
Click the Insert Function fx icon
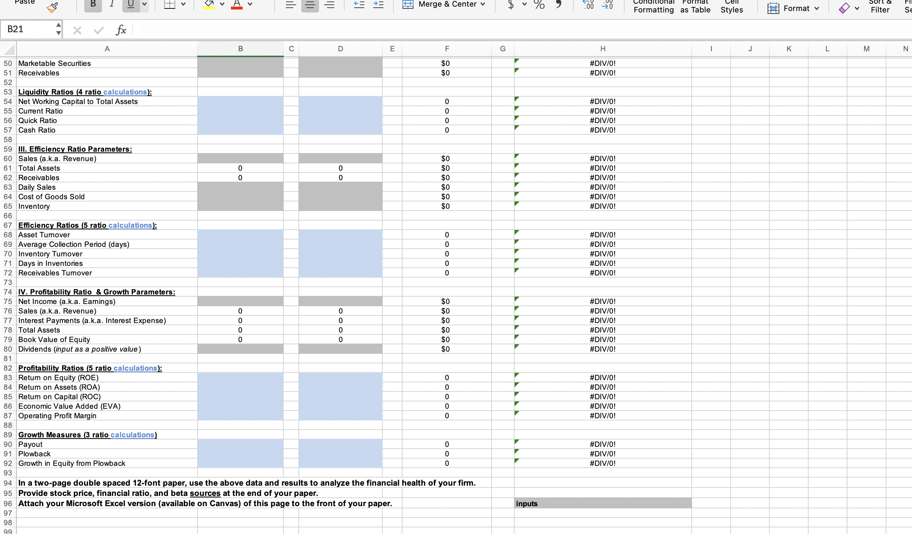pyautogui.click(x=121, y=30)
